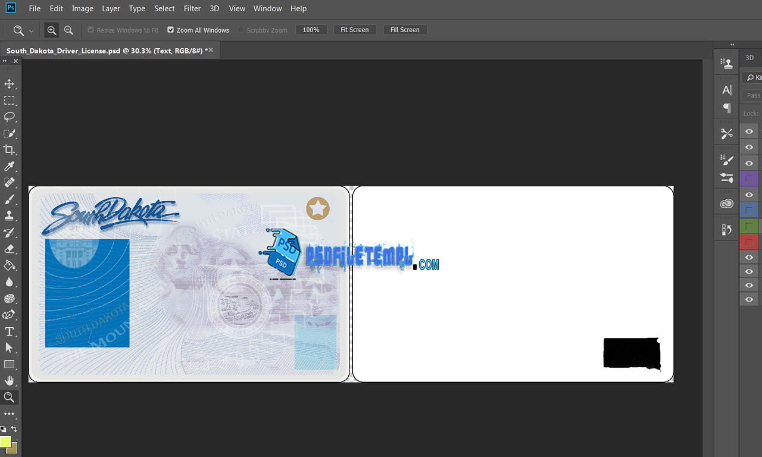Screen dimensions: 762x457
Task: Select the Lasso tool
Action: tap(10, 117)
